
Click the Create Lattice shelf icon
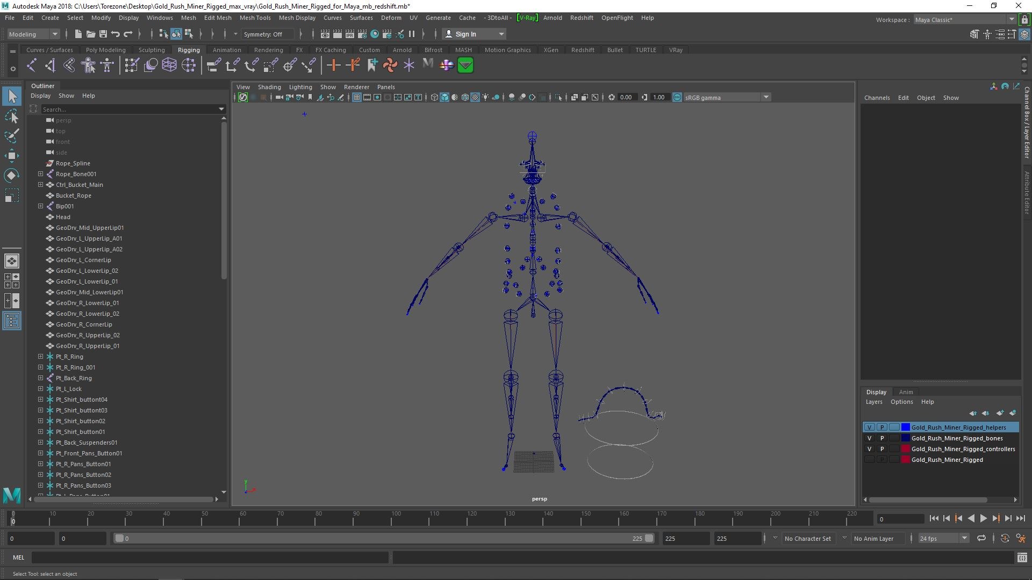[x=169, y=66]
